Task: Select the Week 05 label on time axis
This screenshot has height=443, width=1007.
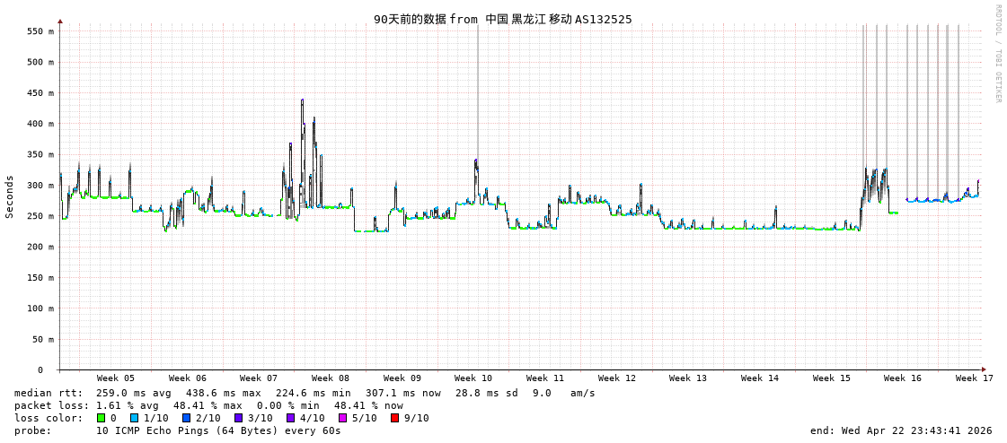Action: pyautogui.click(x=116, y=378)
